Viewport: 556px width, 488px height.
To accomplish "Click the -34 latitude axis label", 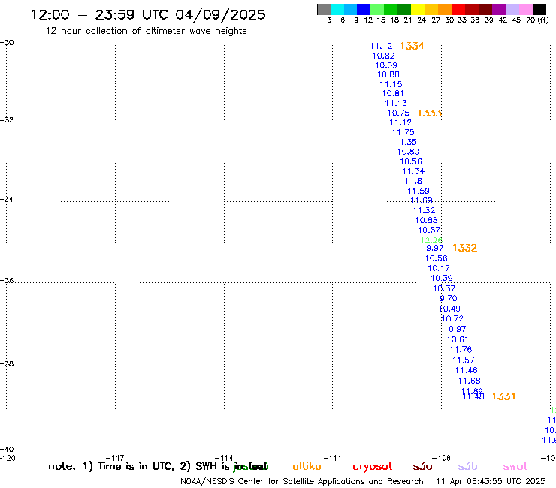I will [7, 200].
